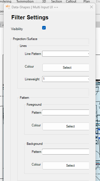100x181 pixels.
Task: Click the Lineweight combo box showing 1
Action: click(66, 79)
